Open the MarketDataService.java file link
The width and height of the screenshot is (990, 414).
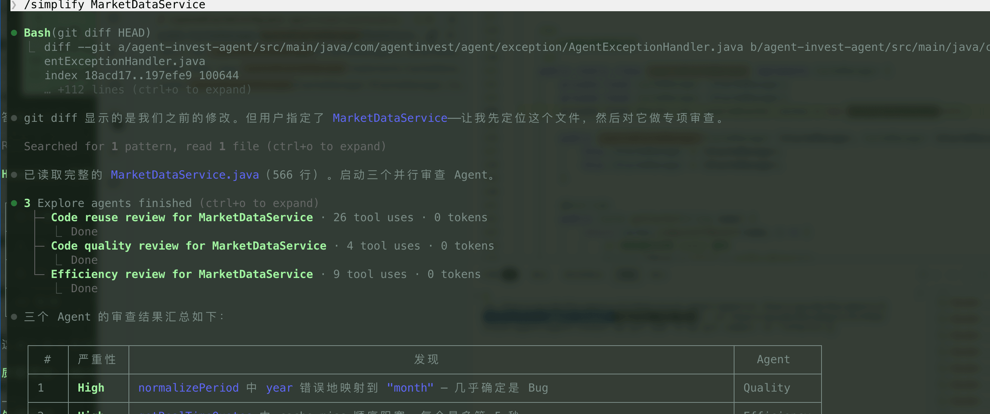185,175
